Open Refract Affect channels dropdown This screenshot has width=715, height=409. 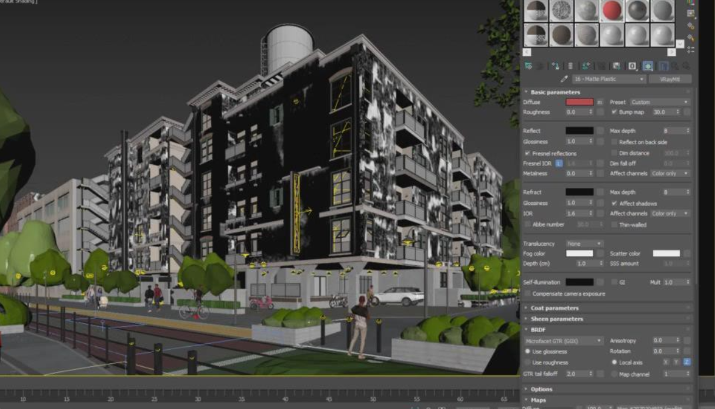(x=670, y=214)
